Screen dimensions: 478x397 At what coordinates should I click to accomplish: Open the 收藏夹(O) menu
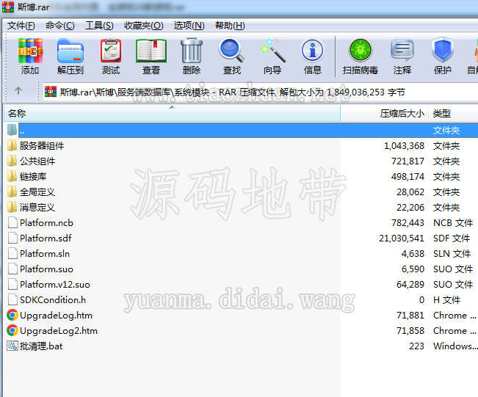[144, 26]
